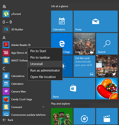Choose Run as administrator

[45, 71]
